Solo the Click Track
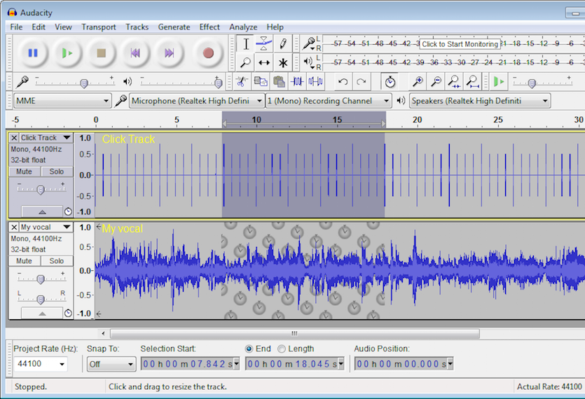This screenshot has height=399, width=585. [56, 171]
